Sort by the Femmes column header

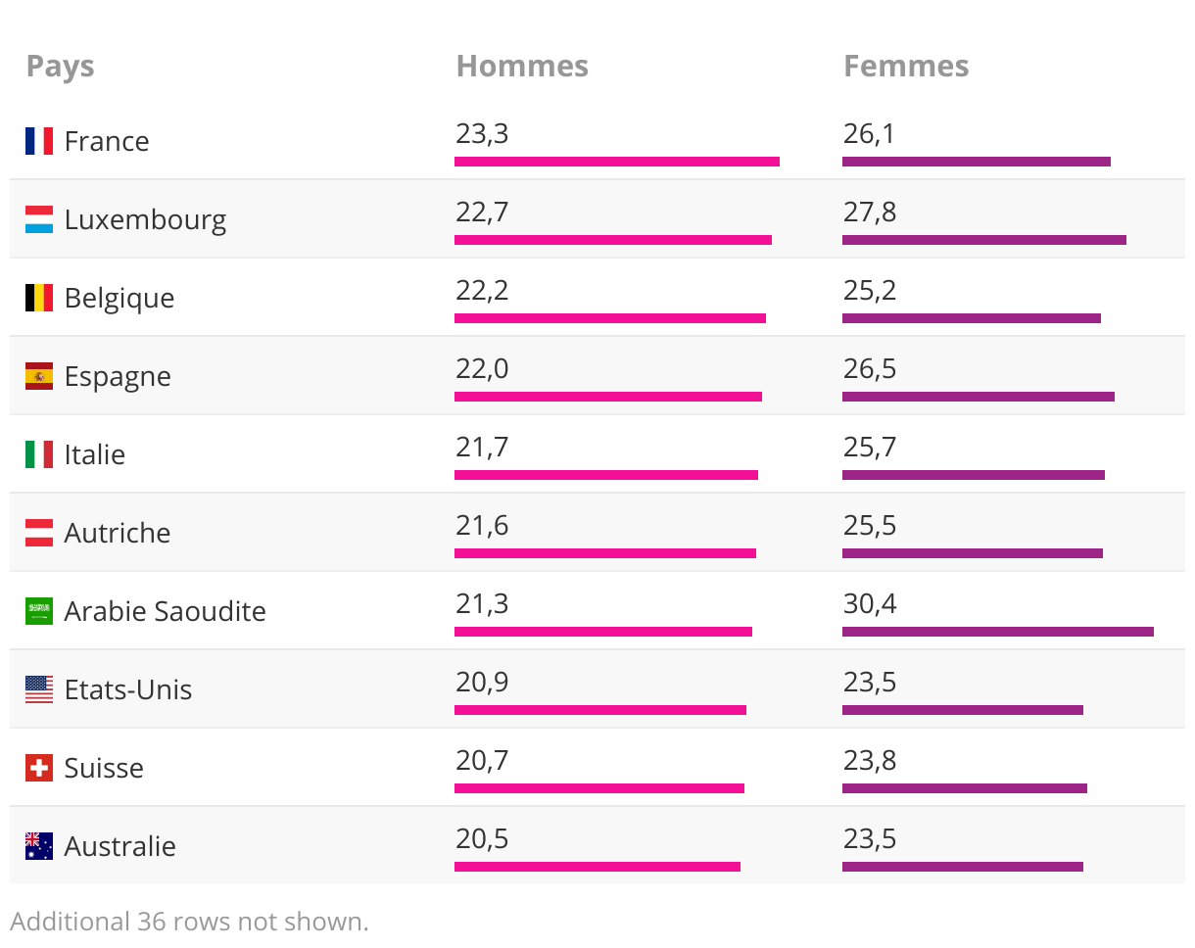pos(906,67)
